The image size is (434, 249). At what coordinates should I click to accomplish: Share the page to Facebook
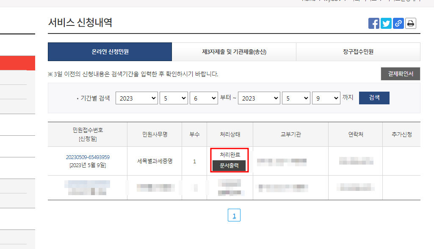[x=374, y=23]
